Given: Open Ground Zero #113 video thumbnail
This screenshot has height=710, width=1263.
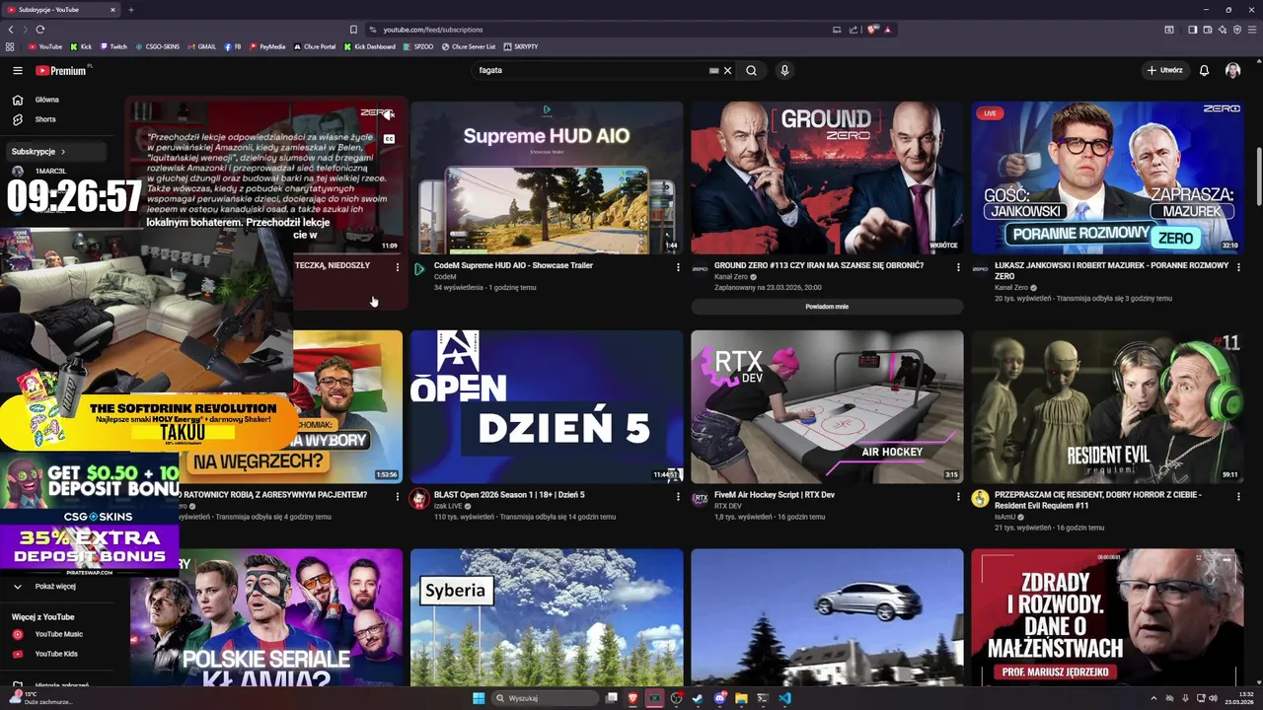Looking at the screenshot, I should 827,177.
